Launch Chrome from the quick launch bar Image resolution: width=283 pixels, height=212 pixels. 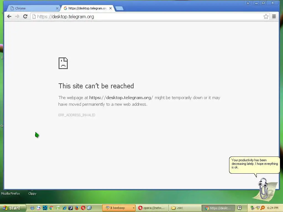tap(51, 208)
